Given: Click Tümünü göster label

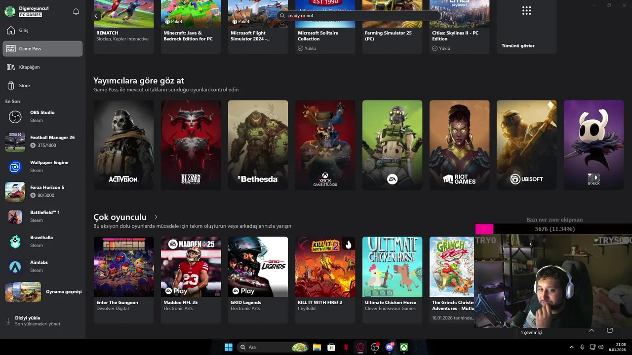Looking at the screenshot, I should coord(518,46).
